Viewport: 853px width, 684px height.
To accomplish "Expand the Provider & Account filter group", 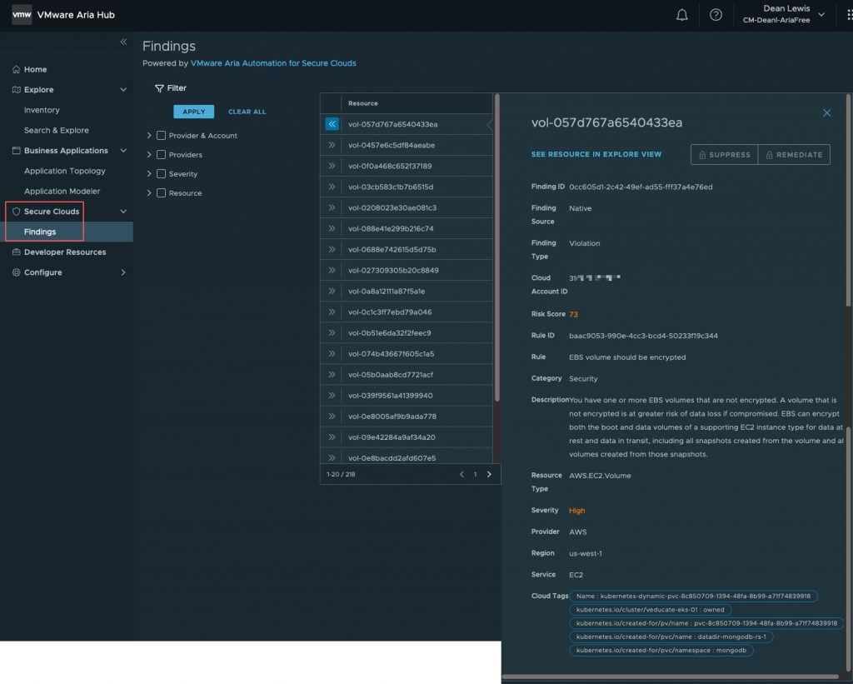I will [x=149, y=136].
